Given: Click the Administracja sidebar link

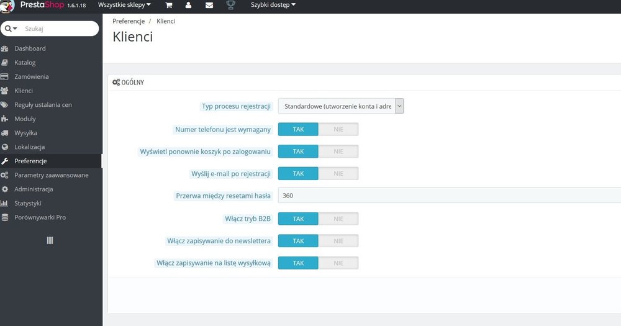Looking at the screenshot, I should point(34,189).
